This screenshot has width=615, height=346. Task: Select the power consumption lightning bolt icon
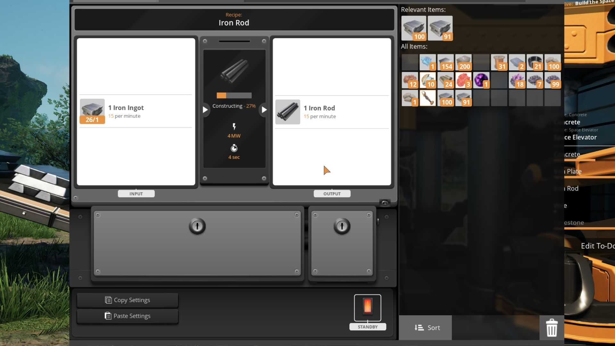click(234, 126)
